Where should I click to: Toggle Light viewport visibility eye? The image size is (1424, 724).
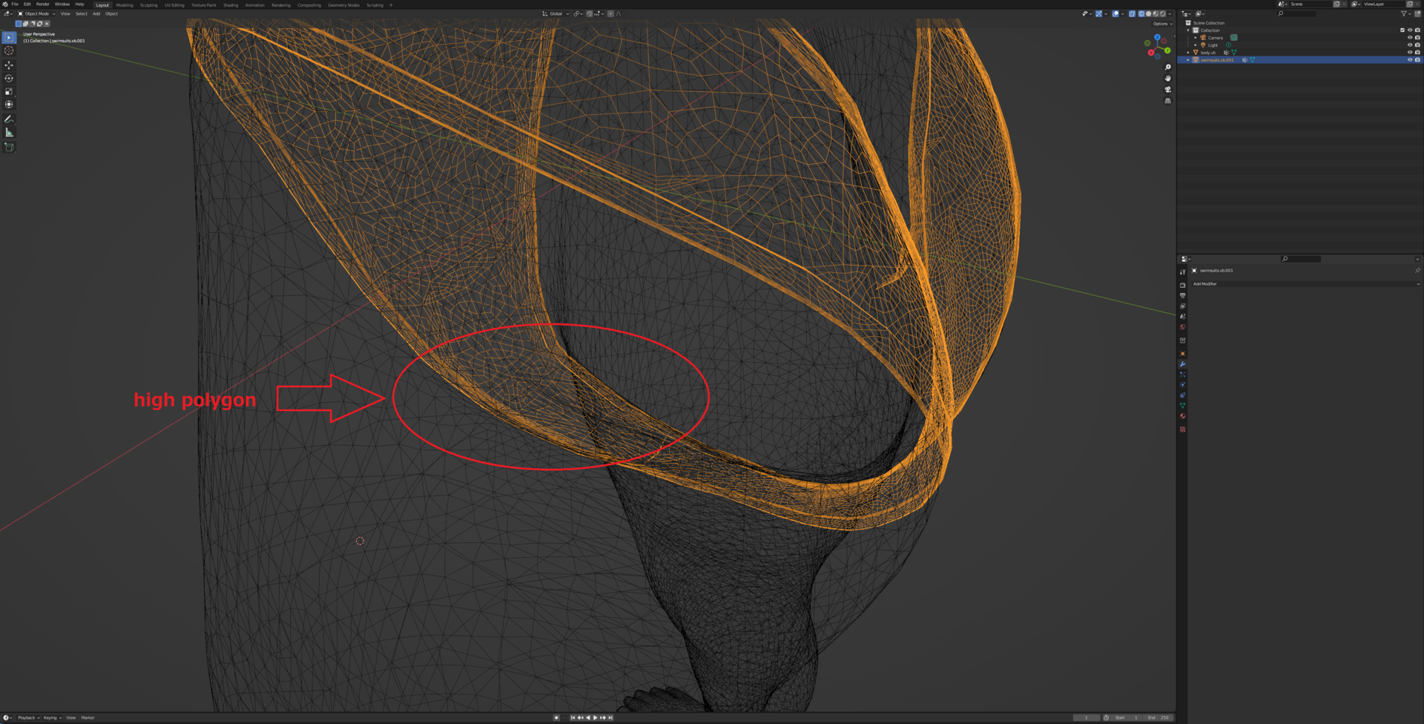pyautogui.click(x=1410, y=45)
